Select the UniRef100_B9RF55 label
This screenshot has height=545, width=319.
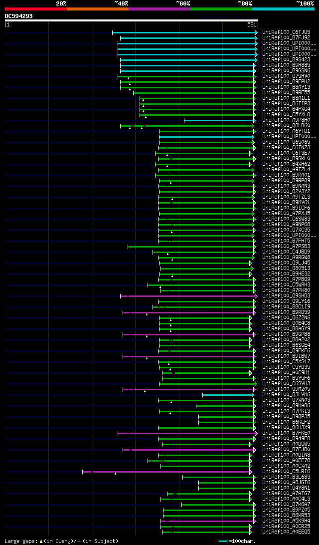pos(287,92)
